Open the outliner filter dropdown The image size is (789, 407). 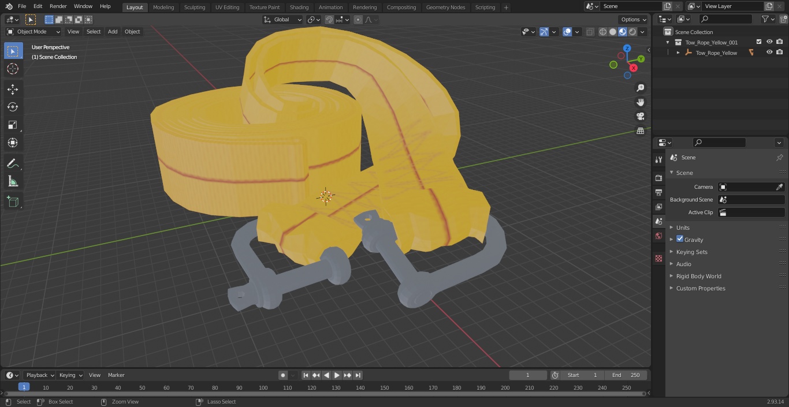click(768, 19)
